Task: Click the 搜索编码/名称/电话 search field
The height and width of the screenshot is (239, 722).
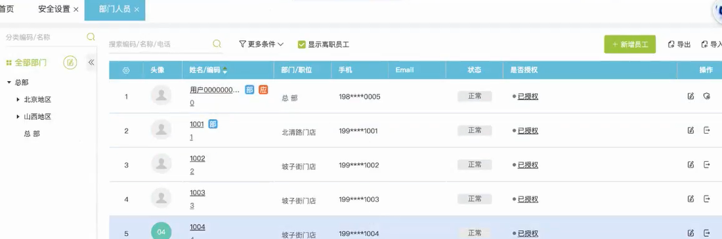Action: point(159,44)
